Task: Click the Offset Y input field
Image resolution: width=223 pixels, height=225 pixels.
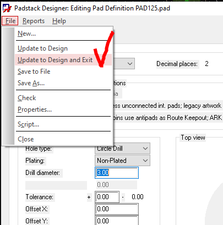Action: [117, 221]
